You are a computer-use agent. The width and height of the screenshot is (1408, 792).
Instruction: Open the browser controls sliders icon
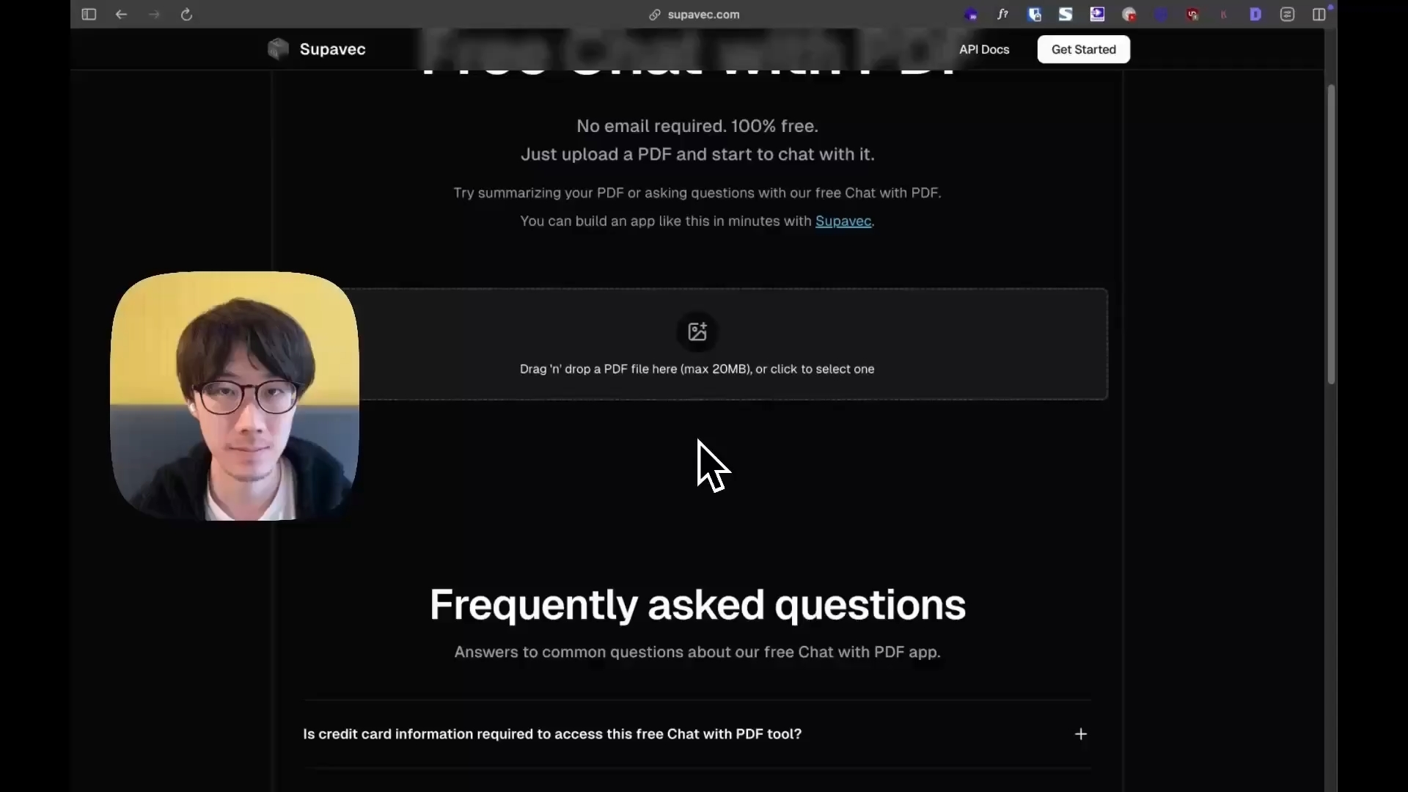[1287, 14]
